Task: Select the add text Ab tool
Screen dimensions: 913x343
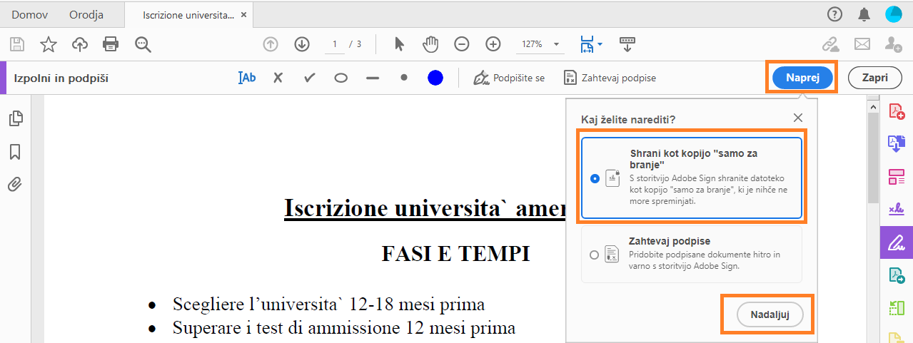Action: [x=247, y=78]
